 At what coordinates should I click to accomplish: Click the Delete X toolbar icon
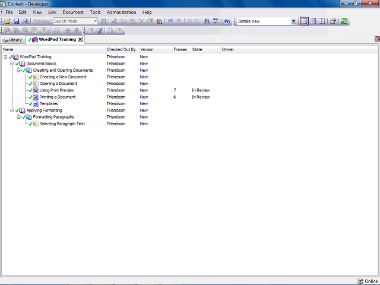click(141, 21)
